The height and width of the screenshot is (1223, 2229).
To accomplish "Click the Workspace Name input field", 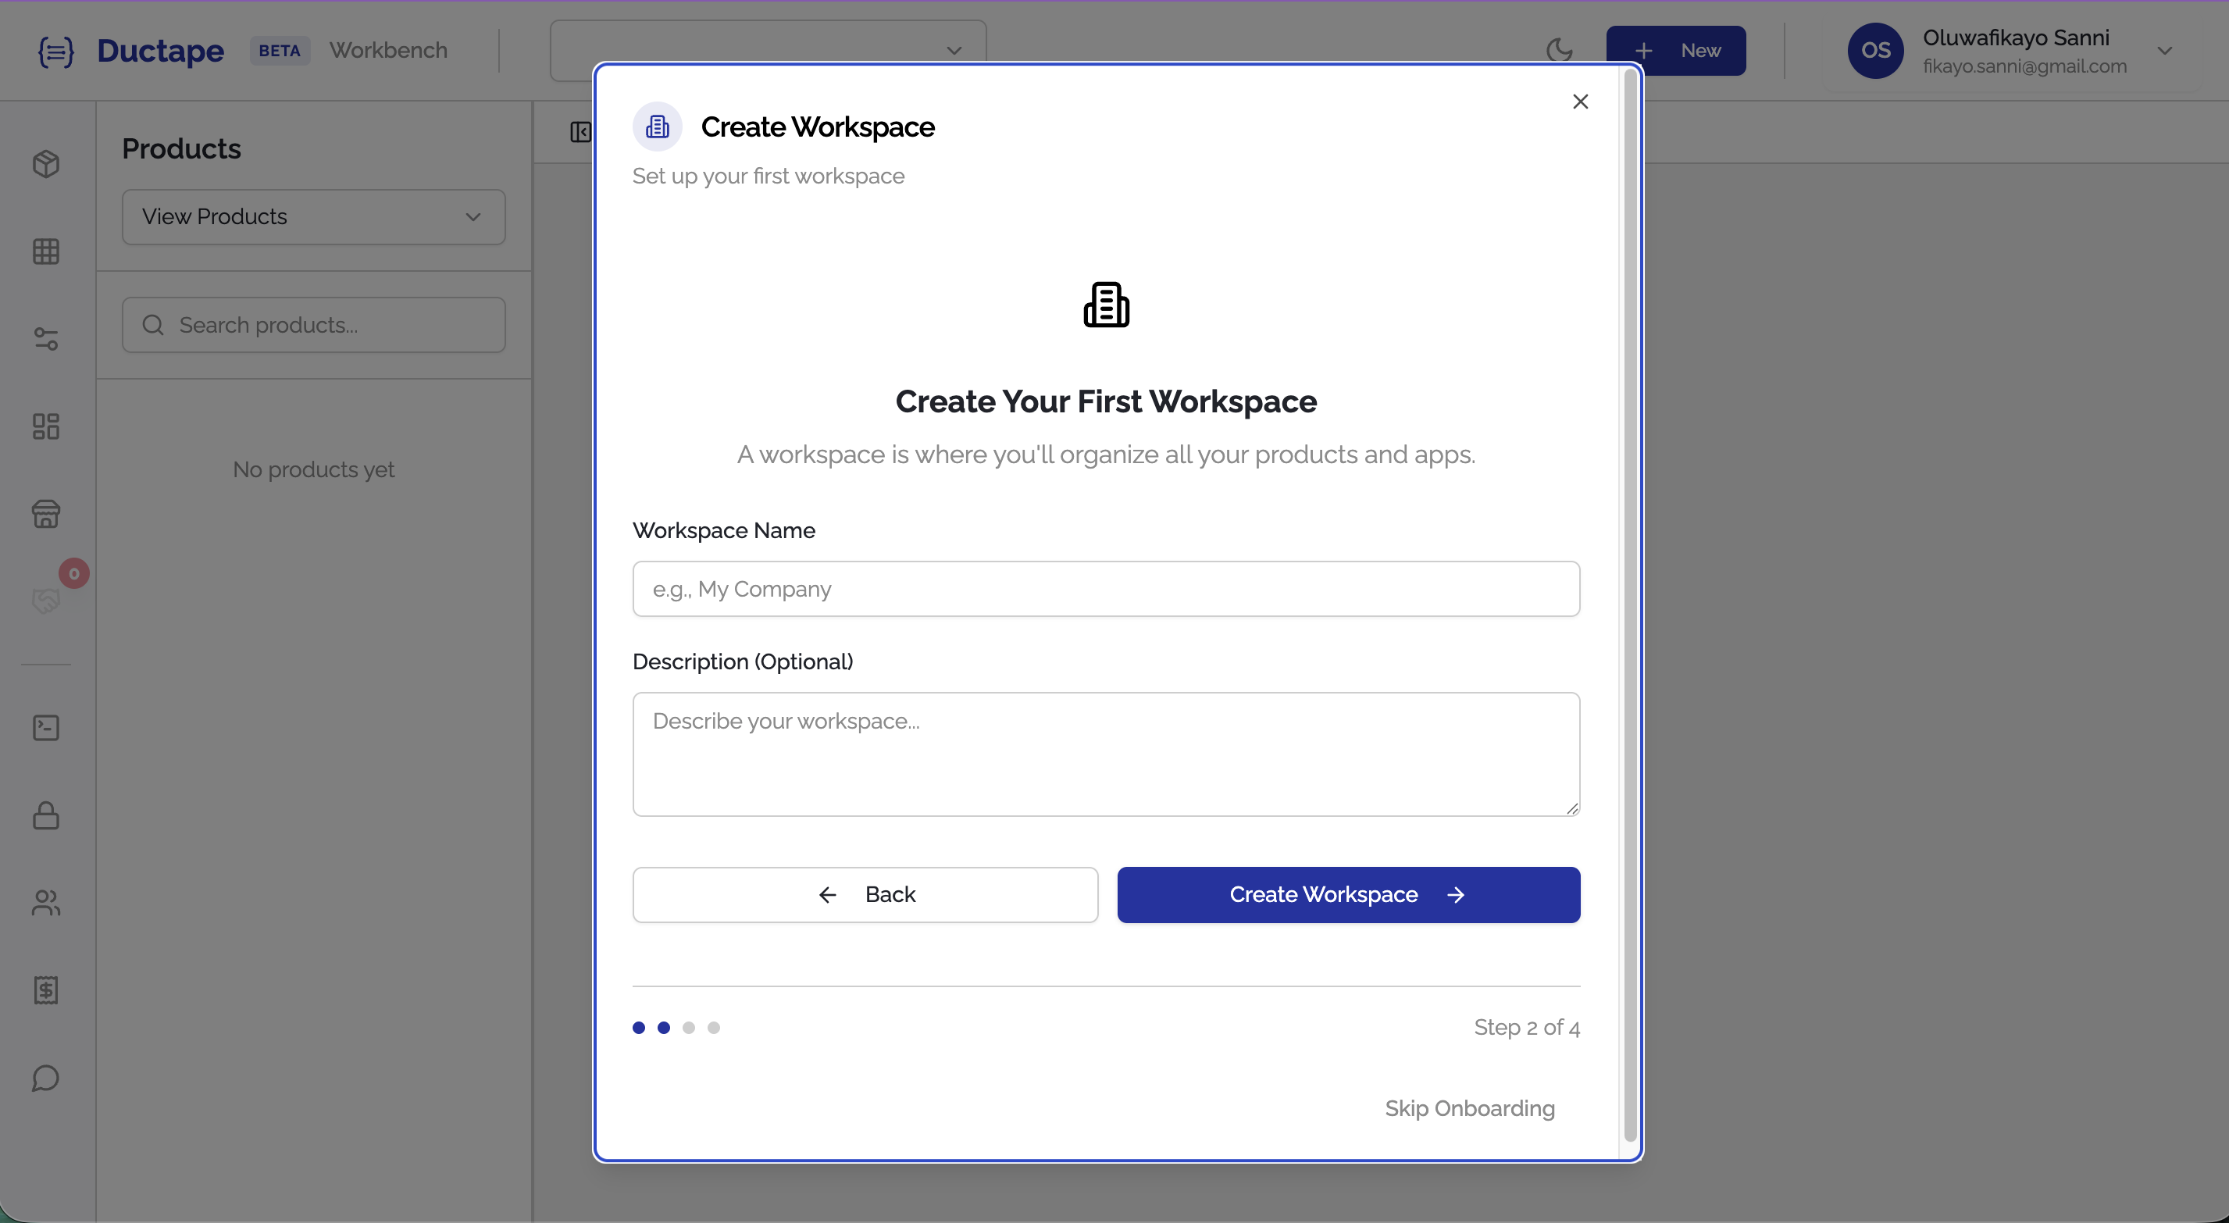I will pyautogui.click(x=1106, y=589).
